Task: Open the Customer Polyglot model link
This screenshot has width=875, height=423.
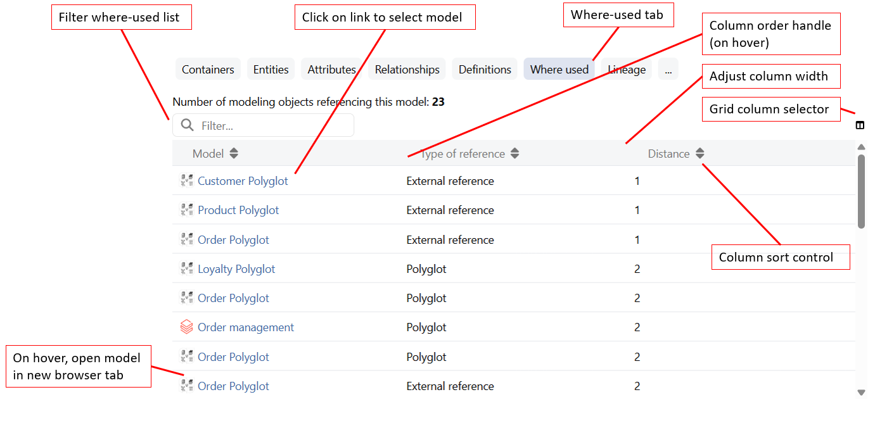Action: pos(243,181)
